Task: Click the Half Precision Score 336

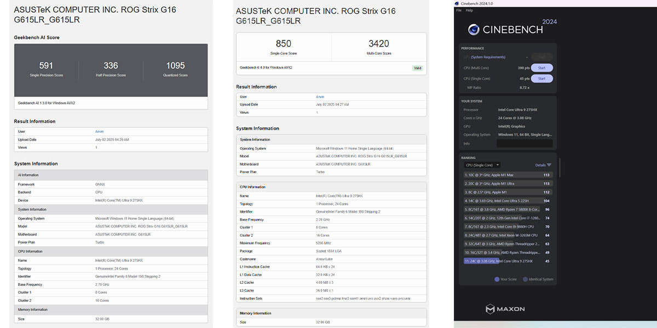Action: click(x=111, y=66)
